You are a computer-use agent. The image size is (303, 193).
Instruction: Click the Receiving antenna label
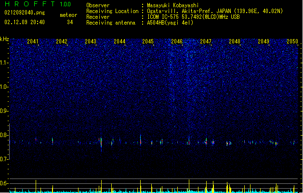[x=111, y=23]
